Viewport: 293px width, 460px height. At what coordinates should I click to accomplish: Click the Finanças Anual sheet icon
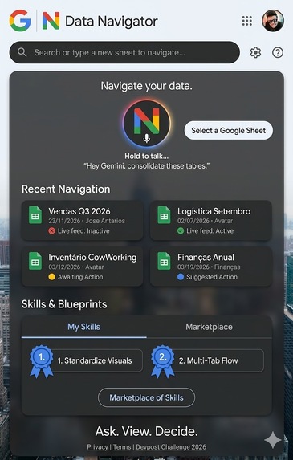pyautogui.click(x=164, y=261)
